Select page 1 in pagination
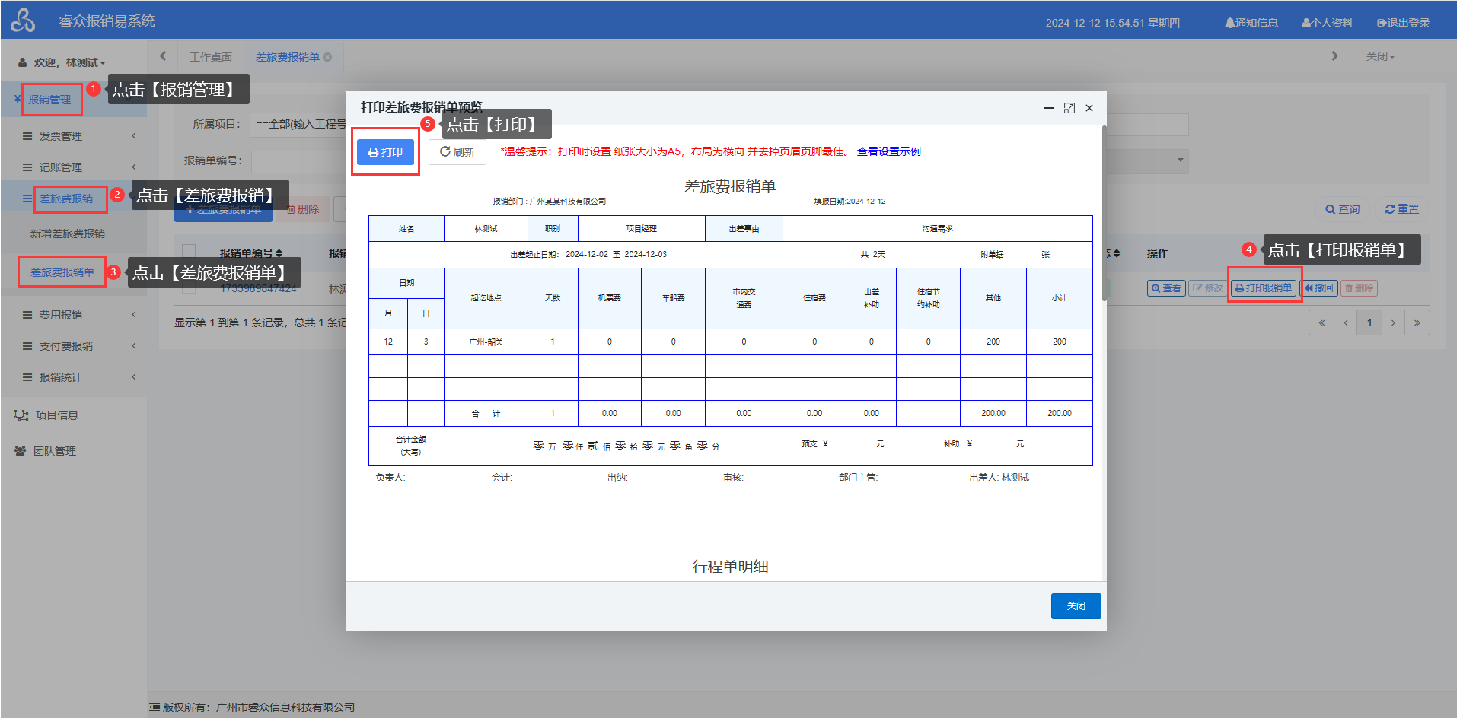1460x718 pixels. (x=1369, y=322)
